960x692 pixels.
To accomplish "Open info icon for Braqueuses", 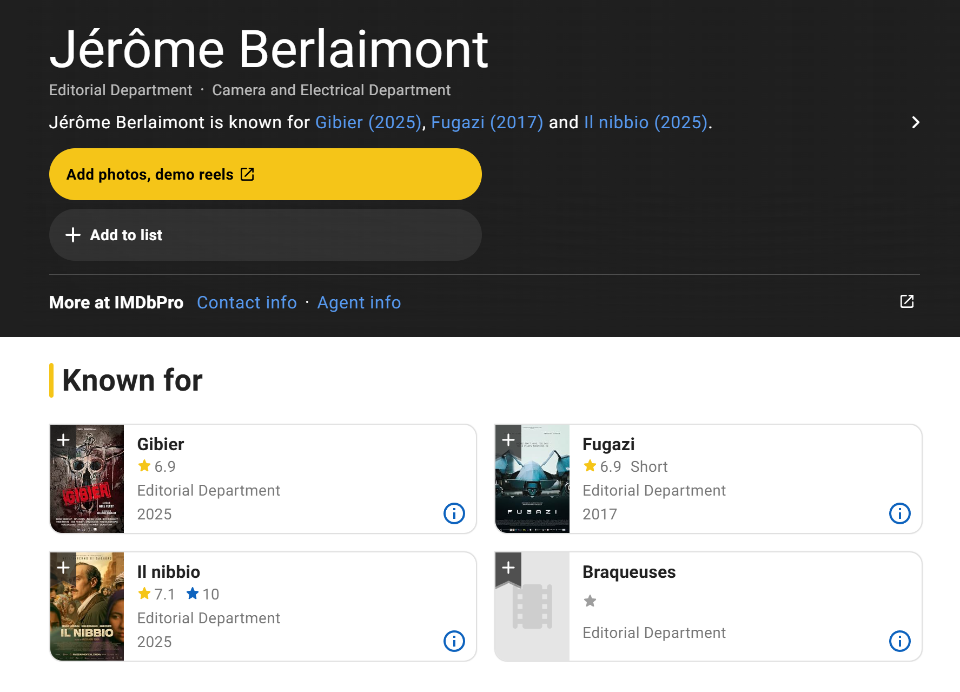I will [900, 641].
